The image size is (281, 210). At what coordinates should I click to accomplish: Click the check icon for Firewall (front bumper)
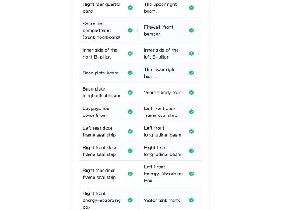[191, 31]
